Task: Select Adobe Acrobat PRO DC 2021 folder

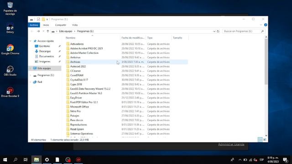Action: [x=86, y=48]
